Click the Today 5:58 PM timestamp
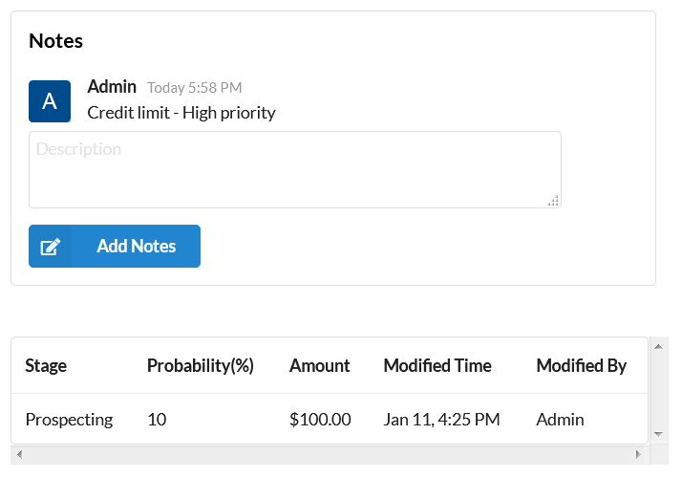 [x=195, y=88]
